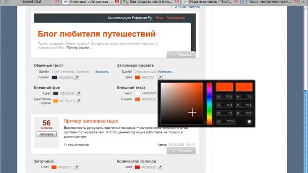Open eyedropper next to idea heading color #ff3600
The height and width of the screenshot is (173, 308).
coord(77,167)
